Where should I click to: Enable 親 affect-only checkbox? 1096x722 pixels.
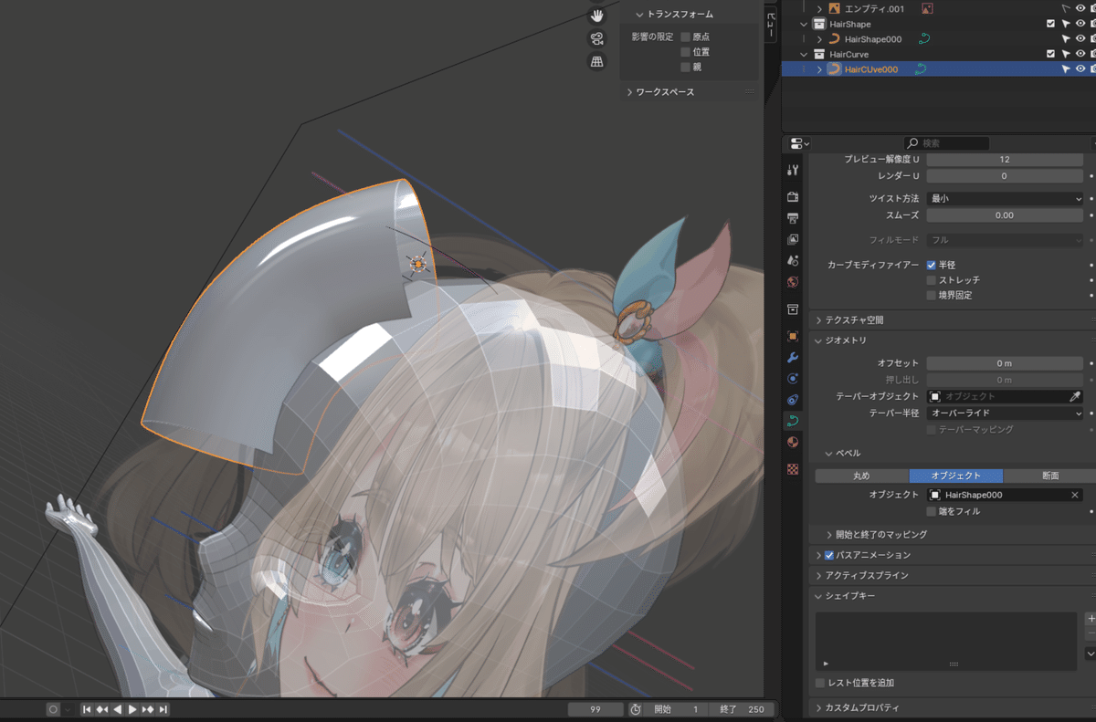pos(685,67)
